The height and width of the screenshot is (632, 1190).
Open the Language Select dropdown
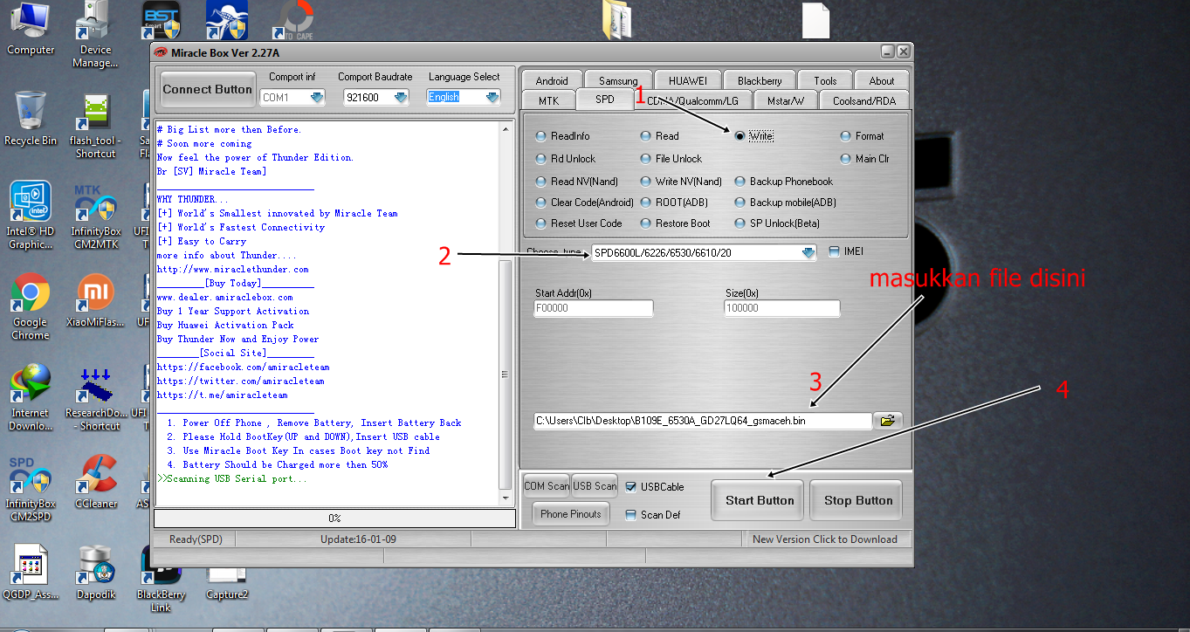tap(492, 97)
